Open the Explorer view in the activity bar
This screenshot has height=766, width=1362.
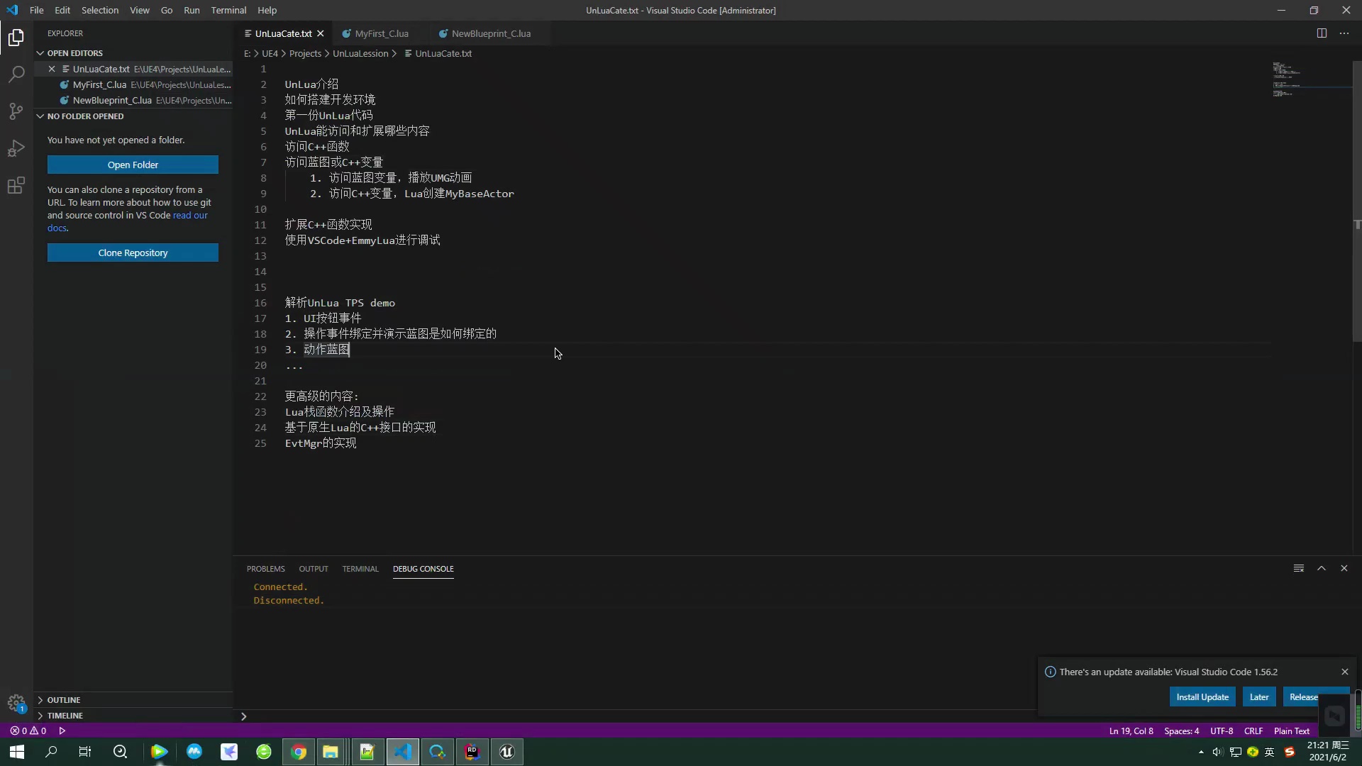16,38
